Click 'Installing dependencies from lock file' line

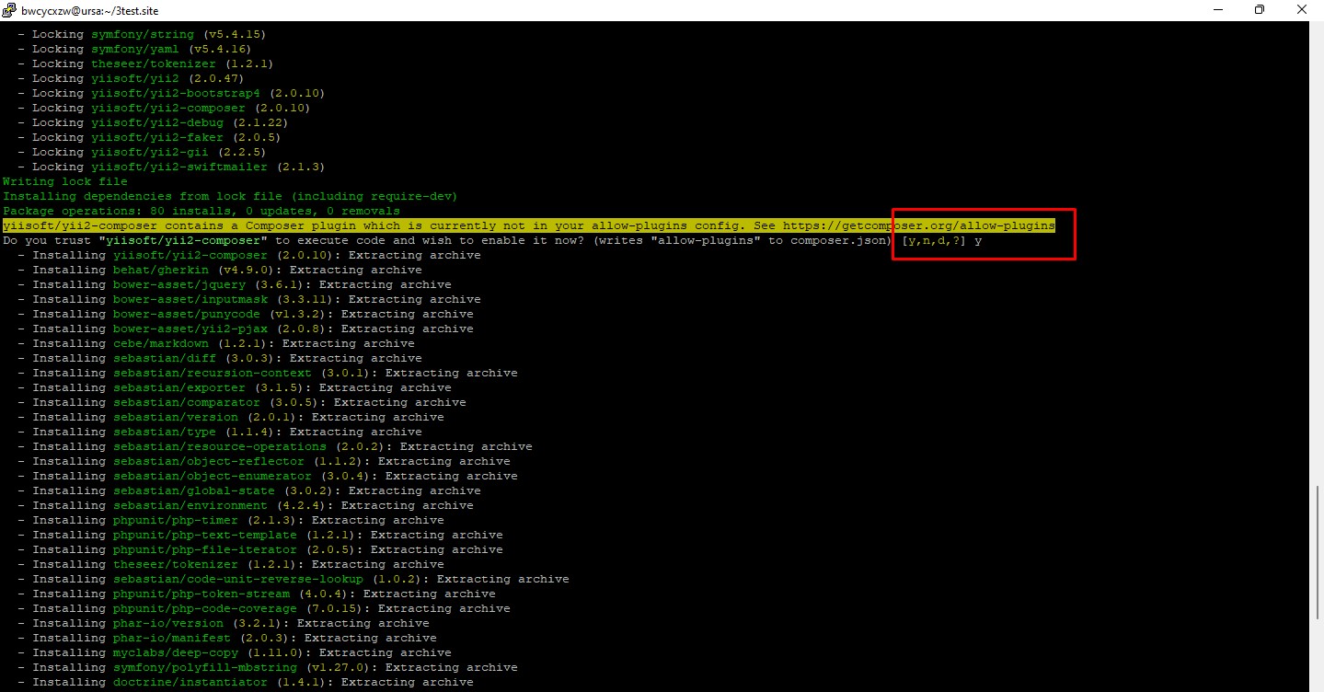tap(230, 196)
